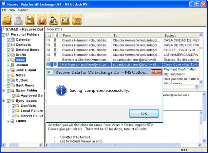208x153 pixels.
Task: Open help via question mark icon
Action: 42,20
